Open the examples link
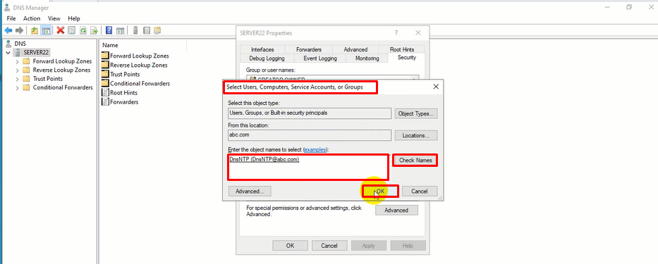 point(315,149)
